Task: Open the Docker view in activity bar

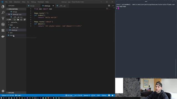Action: click(3, 36)
